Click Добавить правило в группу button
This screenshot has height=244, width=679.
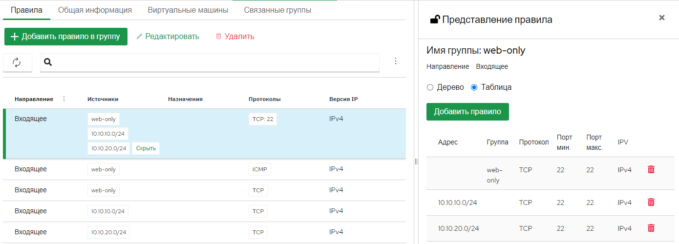(x=66, y=37)
